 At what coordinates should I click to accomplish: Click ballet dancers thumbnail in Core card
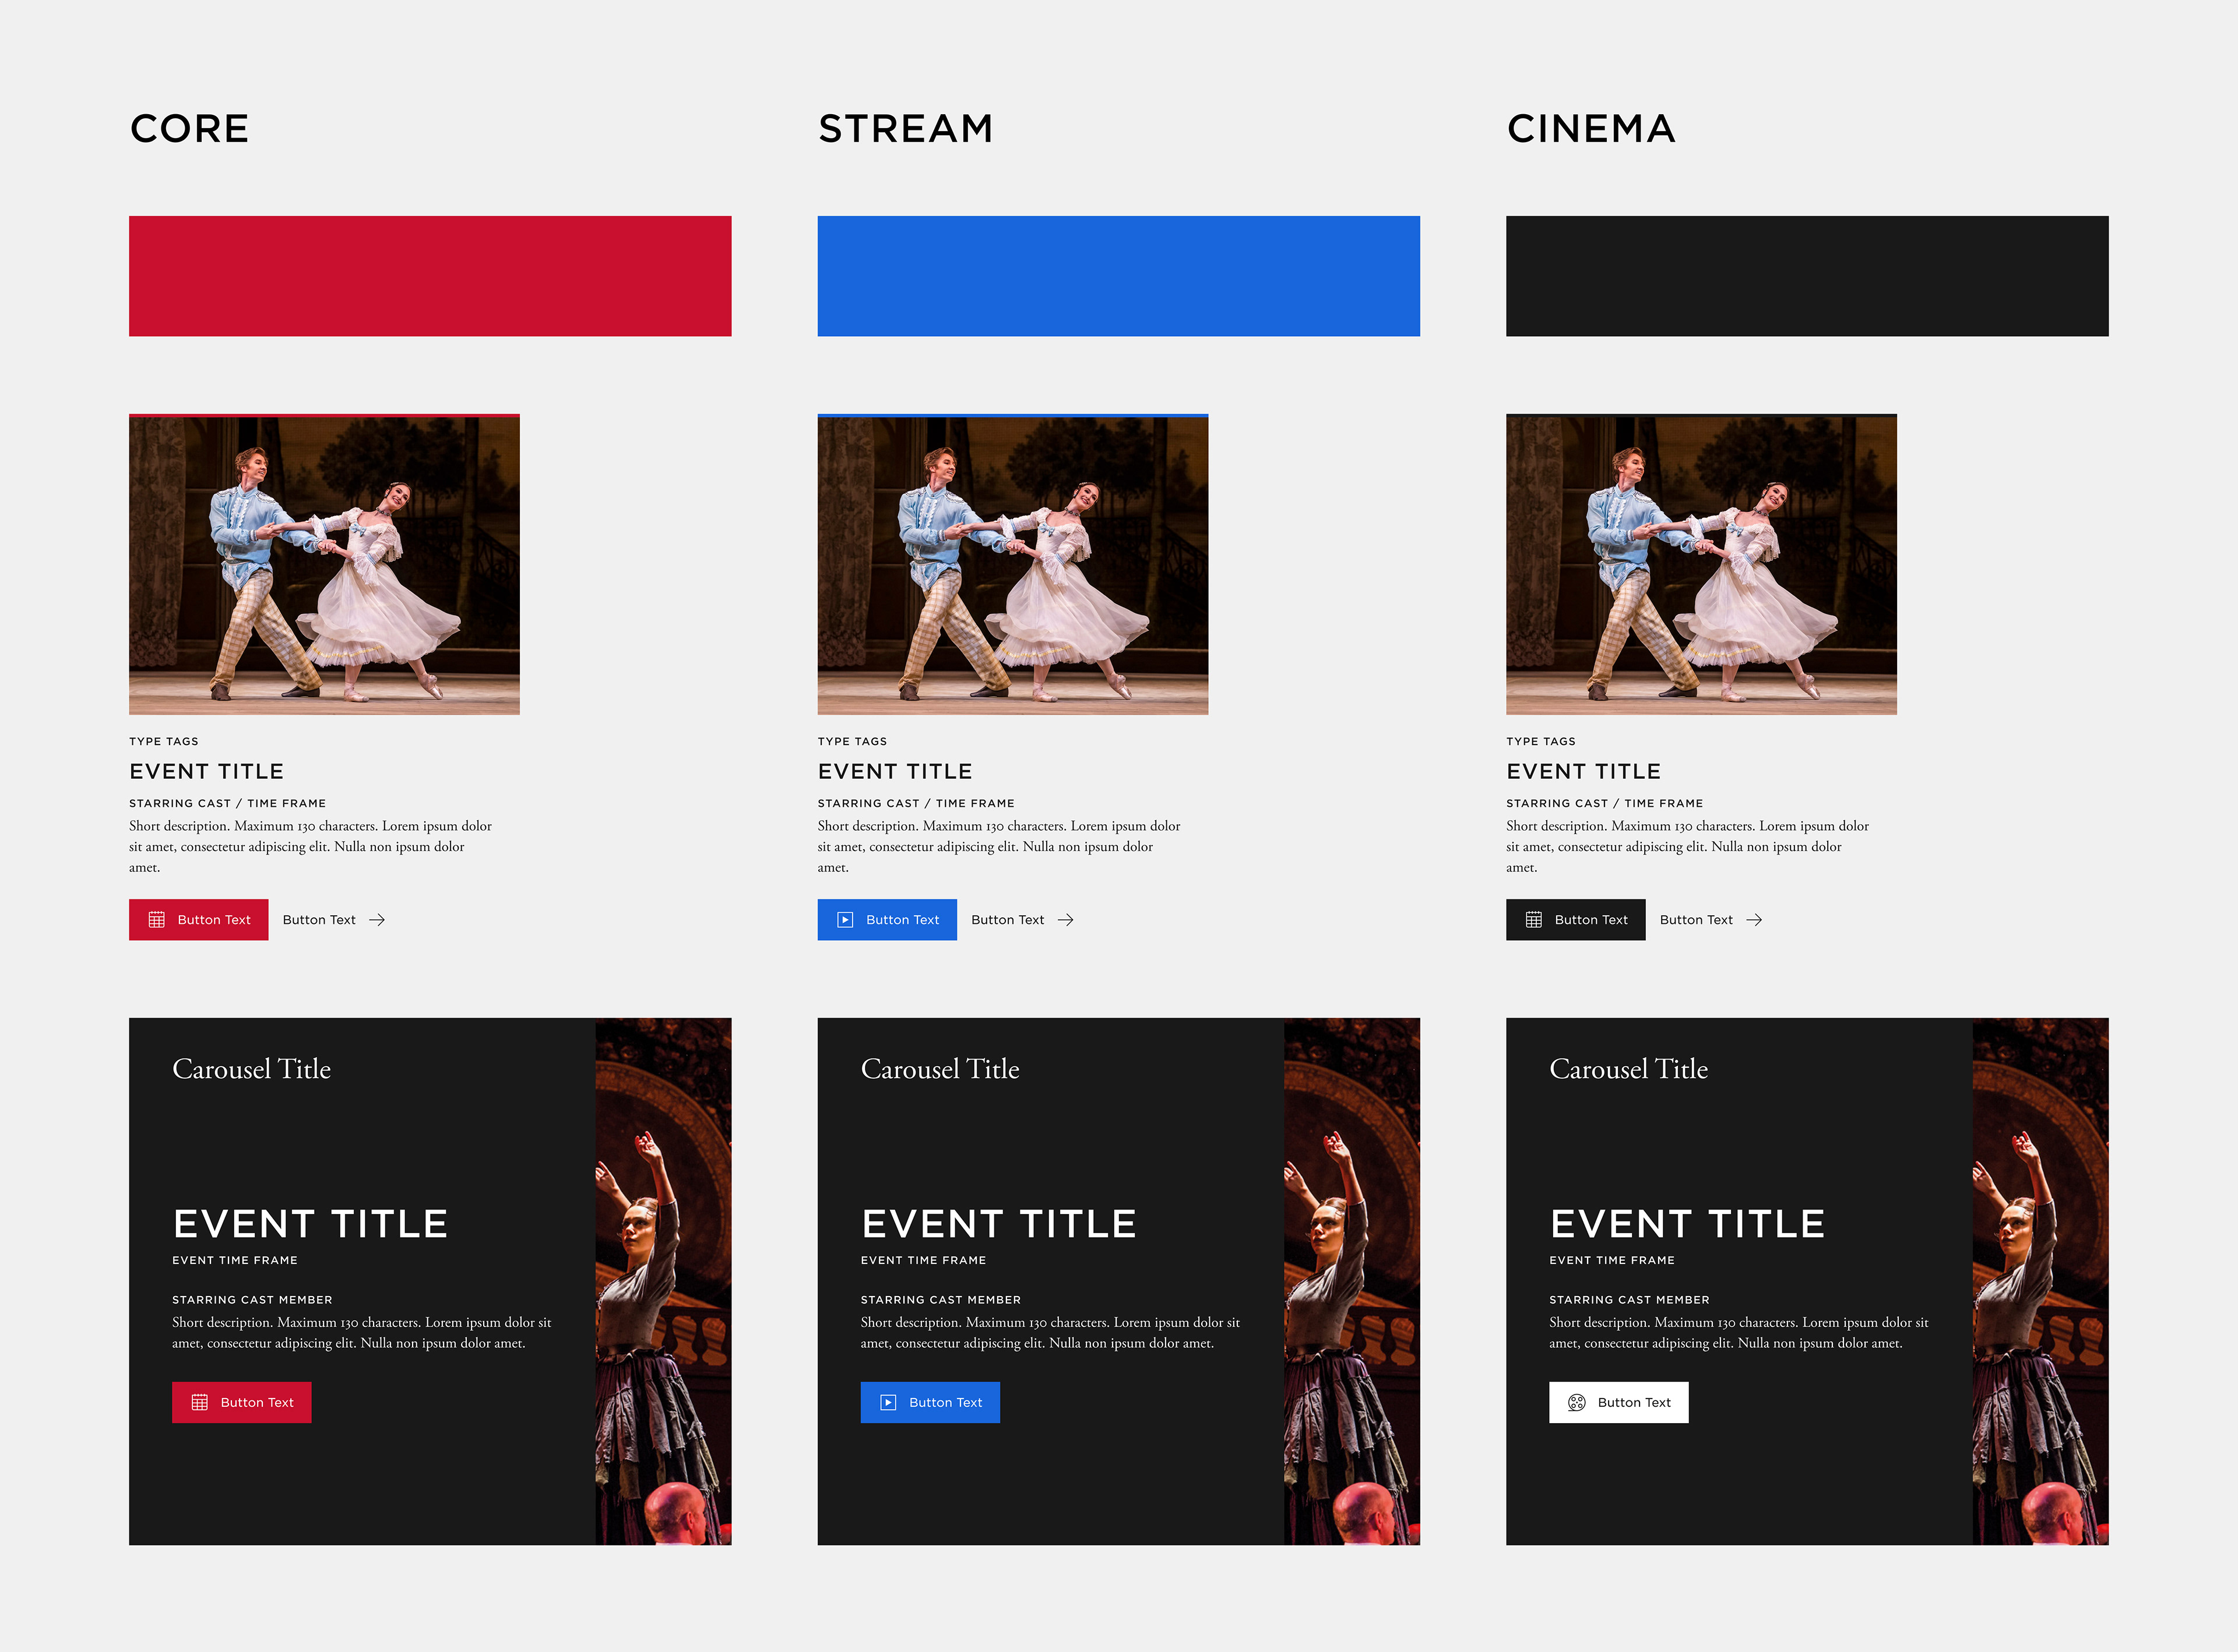point(324,565)
